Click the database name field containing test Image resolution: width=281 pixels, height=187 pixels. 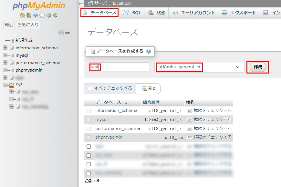coord(119,67)
